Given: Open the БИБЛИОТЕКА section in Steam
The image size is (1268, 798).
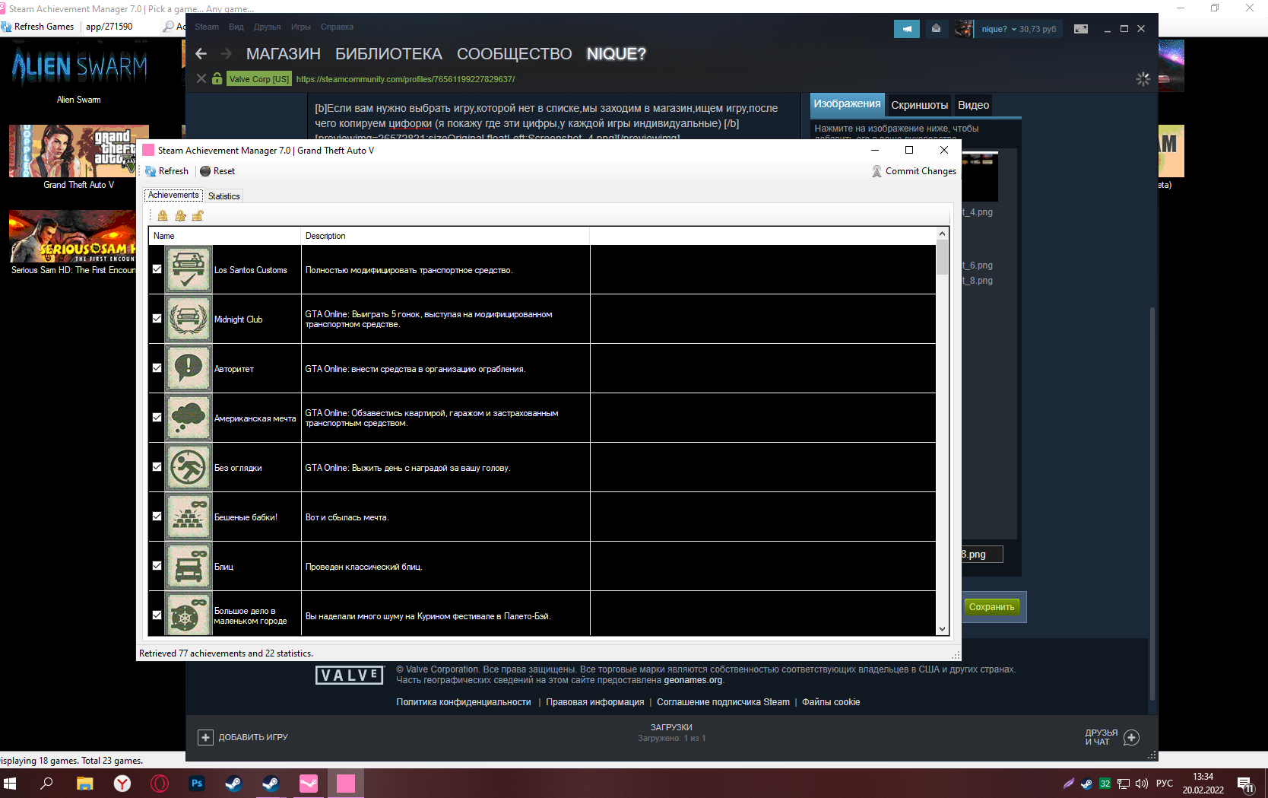Looking at the screenshot, I should 388,54.
